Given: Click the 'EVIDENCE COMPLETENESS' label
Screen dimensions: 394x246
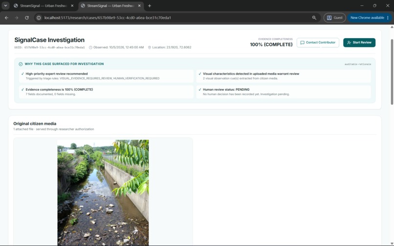Looking at the screenshot, I should tap(275, 39).
